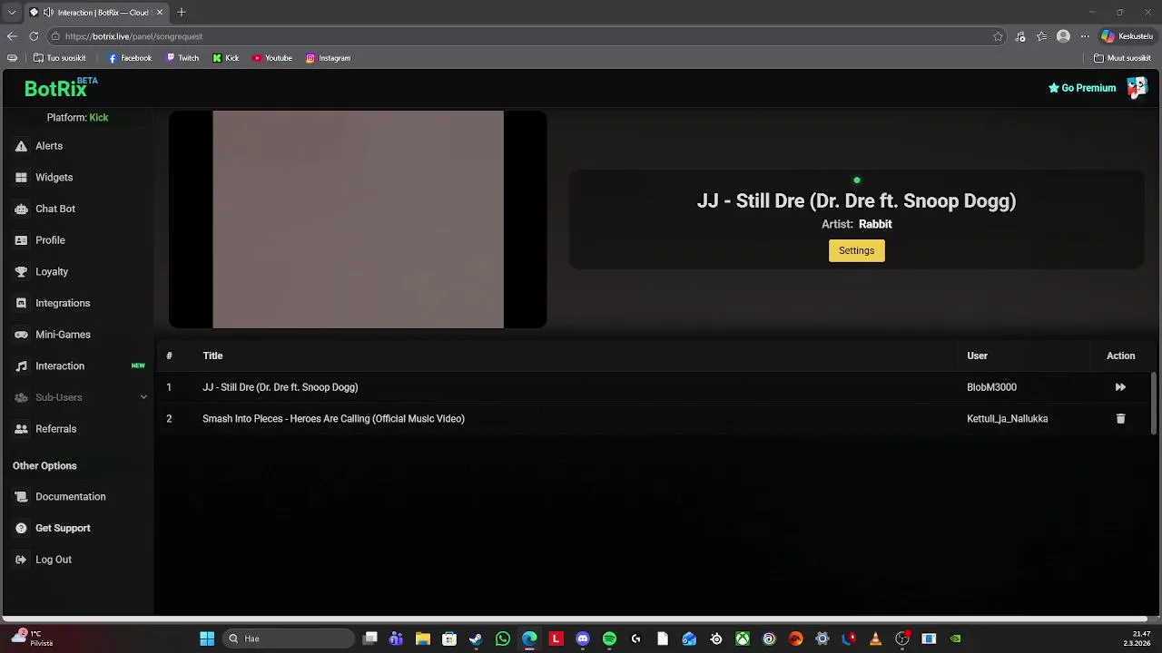The image size is (1162, 653).
Task: Expand the Sub-Users chevron
Action: tap(143, 397)
